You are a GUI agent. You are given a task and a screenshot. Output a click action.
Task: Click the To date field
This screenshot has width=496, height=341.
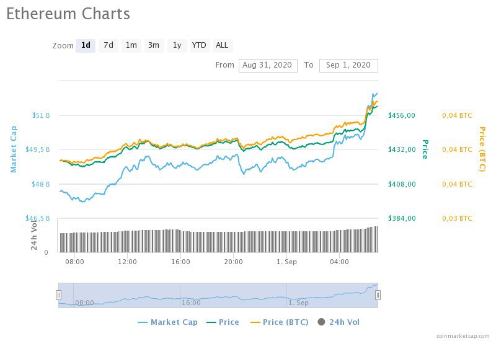coord(348,65)
